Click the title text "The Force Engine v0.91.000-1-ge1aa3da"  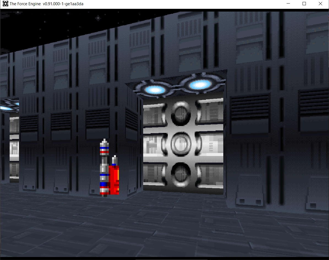47,4
